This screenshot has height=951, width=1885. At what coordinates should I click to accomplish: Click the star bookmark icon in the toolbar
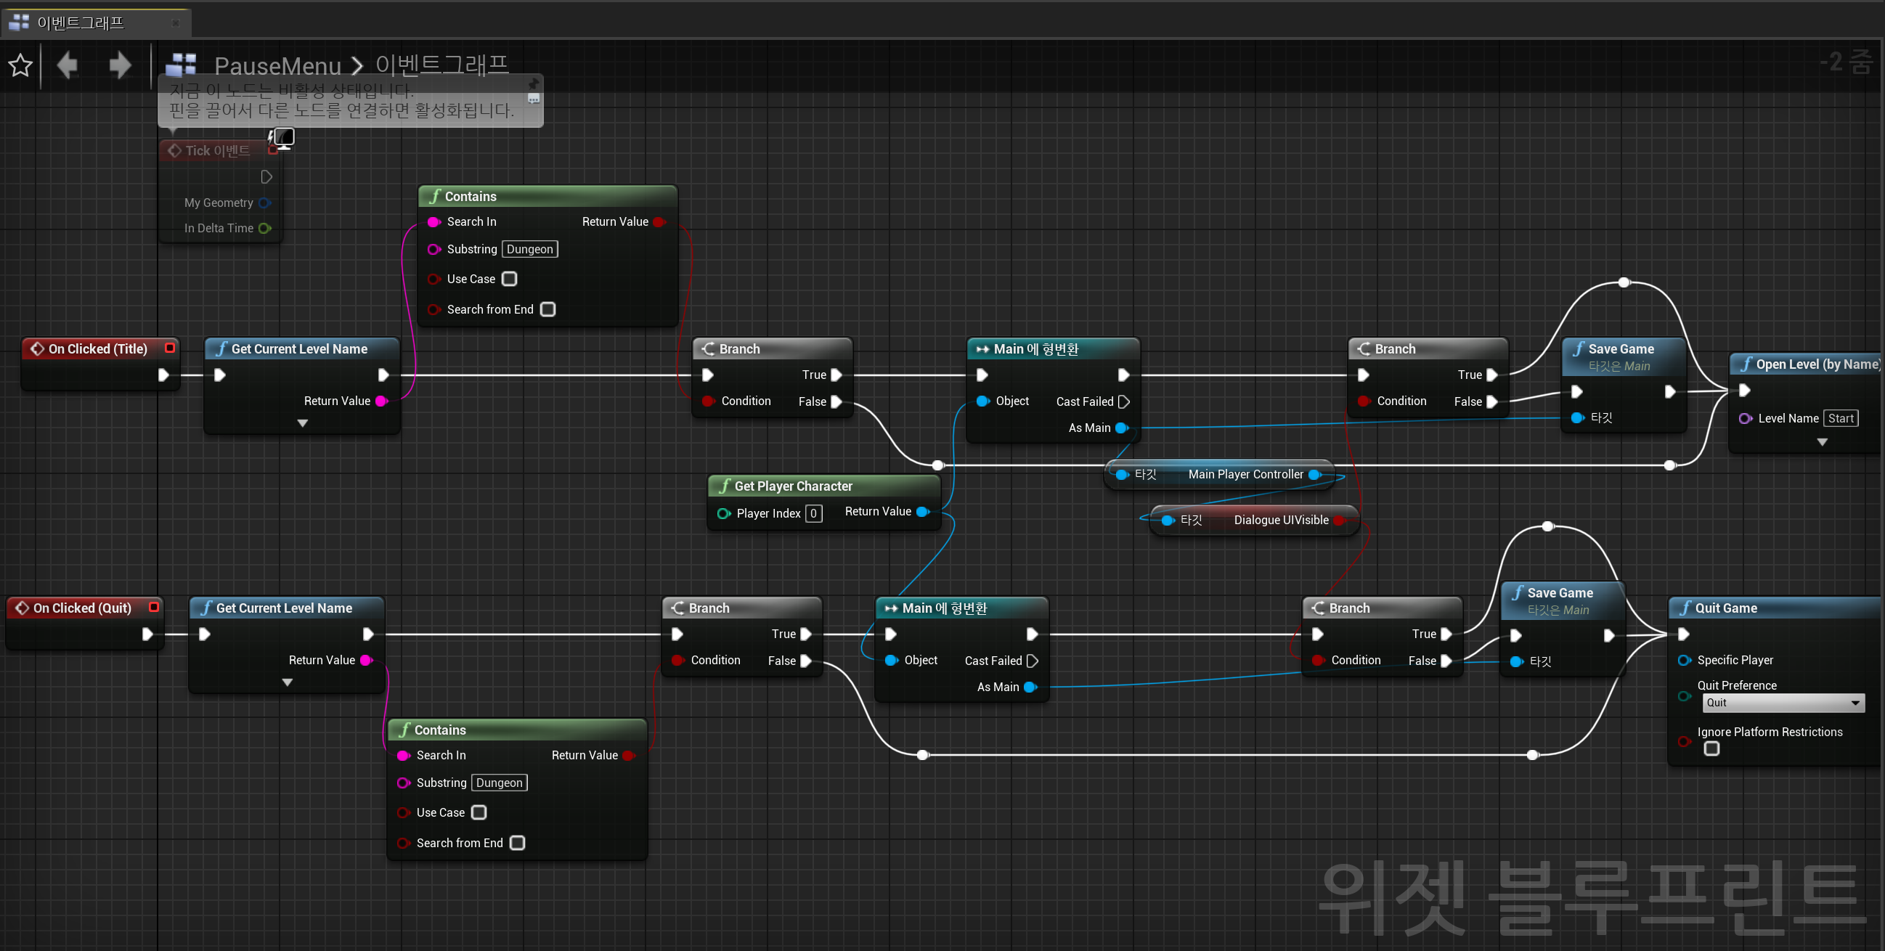20,65
